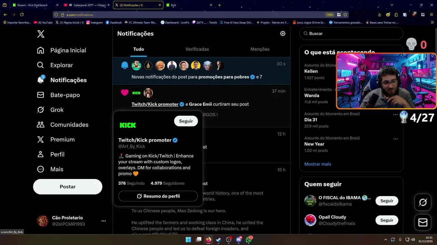
Task: Click the pink heart like icon
Action: pyautogui.click(x=125, y=93)
